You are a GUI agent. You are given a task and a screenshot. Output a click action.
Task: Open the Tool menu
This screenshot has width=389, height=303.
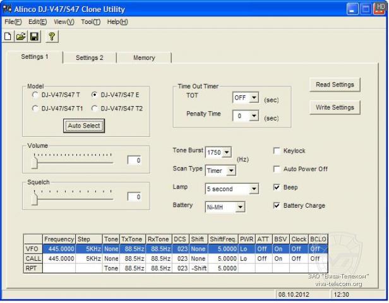click(x=90, y=21)
